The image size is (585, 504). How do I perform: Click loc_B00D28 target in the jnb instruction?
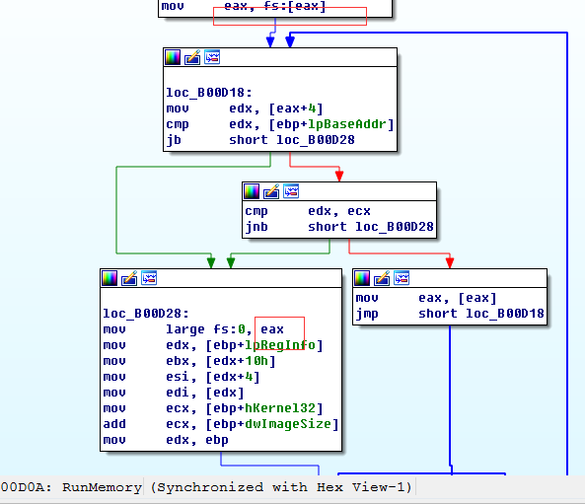[x=395, y=227]
